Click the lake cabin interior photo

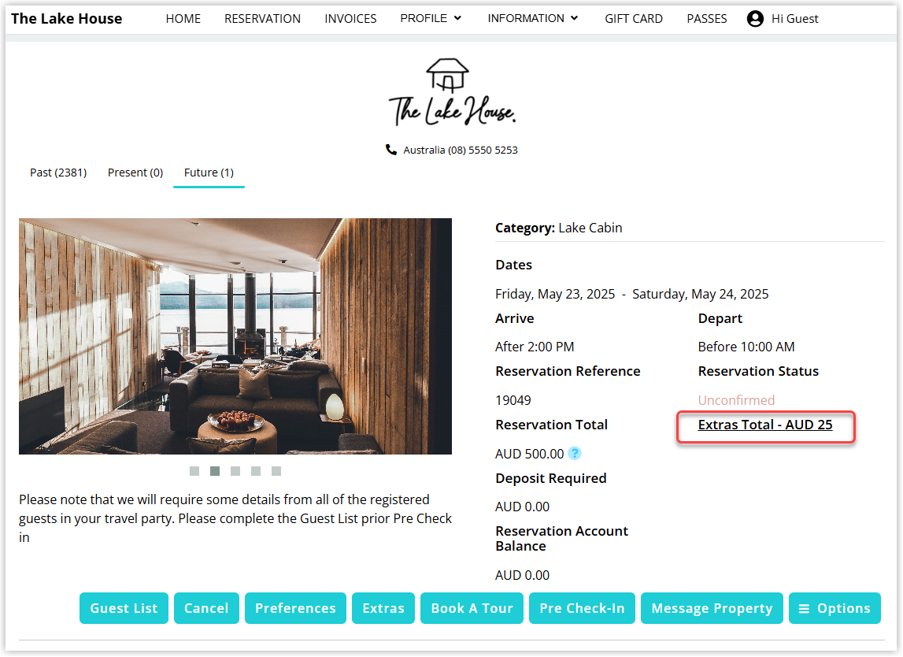click(x=235, y=336)
